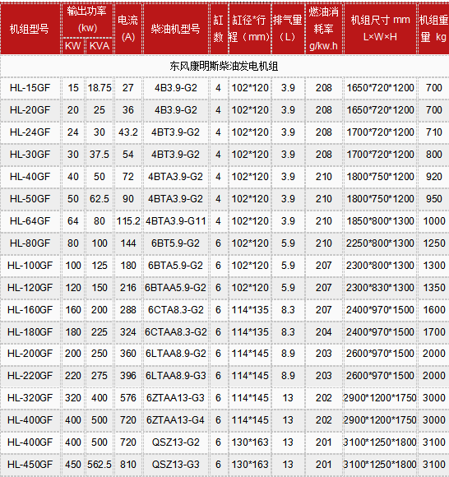The height and width of the screenshot is (477, 449).
Task: Click dimensions cell 2250*800*1300
Action: click(x=380, y=243)
